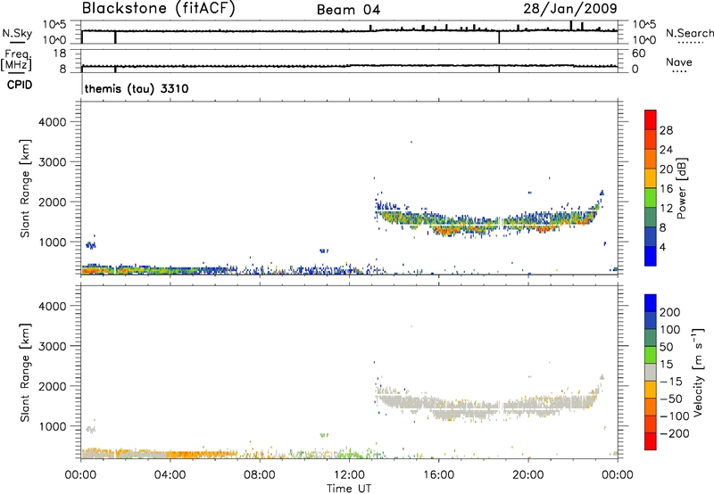This screenshot has height=494, width=714.
Task: Select the 'themis (tau) 3310' text
Action: pos(137,88)
